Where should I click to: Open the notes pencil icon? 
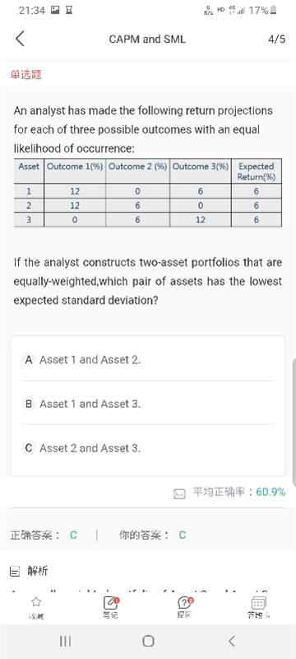[x=111, y=602]
